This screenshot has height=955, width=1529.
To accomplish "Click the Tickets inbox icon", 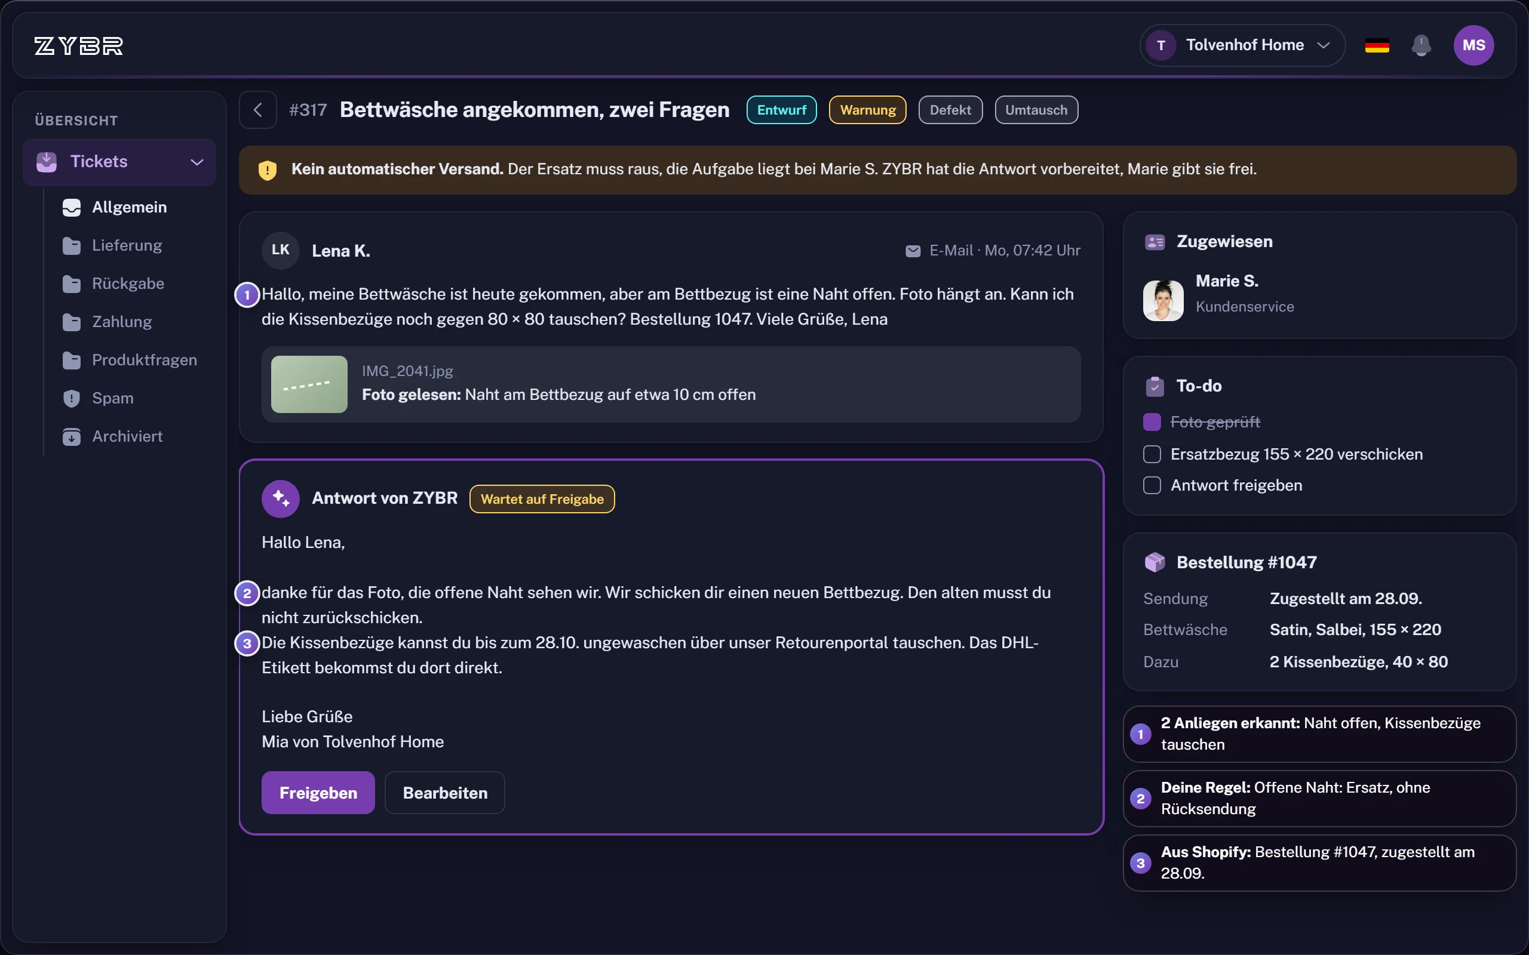I will 47,162.
